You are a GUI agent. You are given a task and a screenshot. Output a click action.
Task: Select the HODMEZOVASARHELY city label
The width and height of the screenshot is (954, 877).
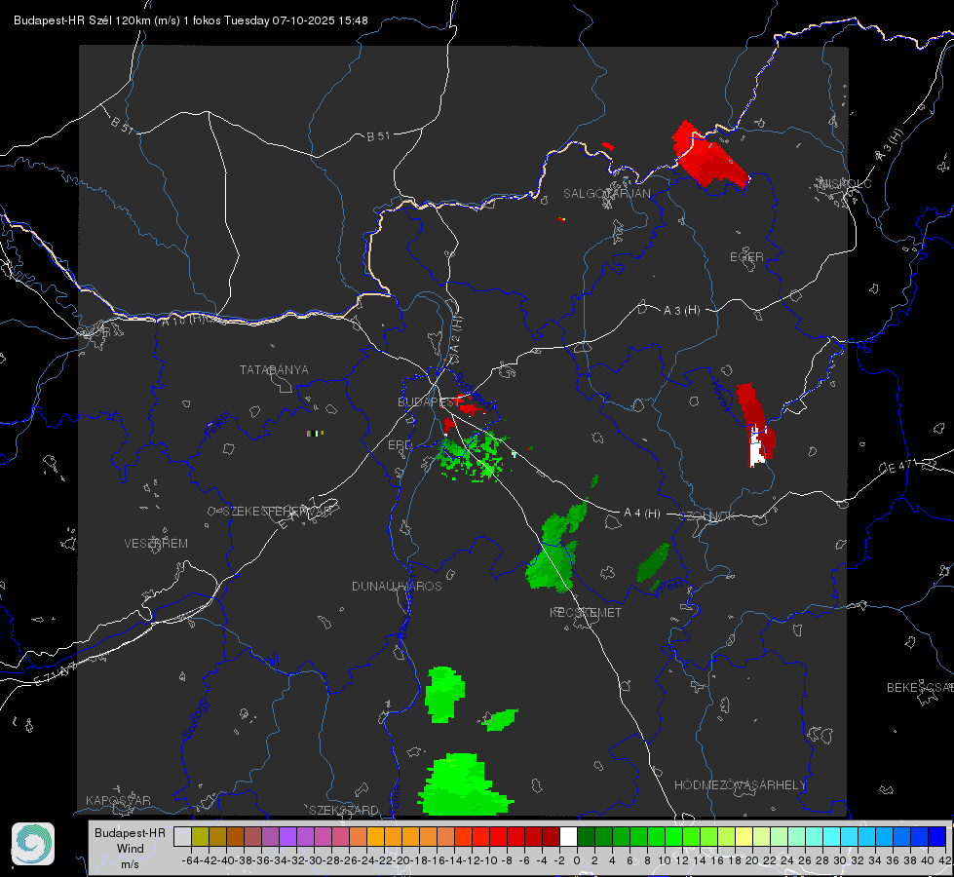(740, 785)
